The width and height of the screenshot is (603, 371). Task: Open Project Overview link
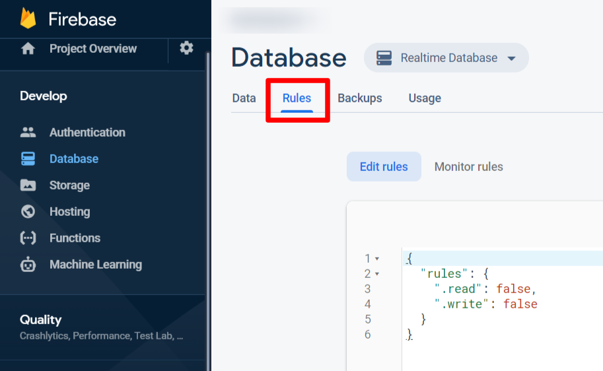tap(93, 48)
